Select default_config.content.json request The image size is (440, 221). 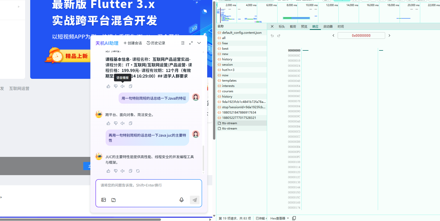pyautogui.click(x=241, y=33)
